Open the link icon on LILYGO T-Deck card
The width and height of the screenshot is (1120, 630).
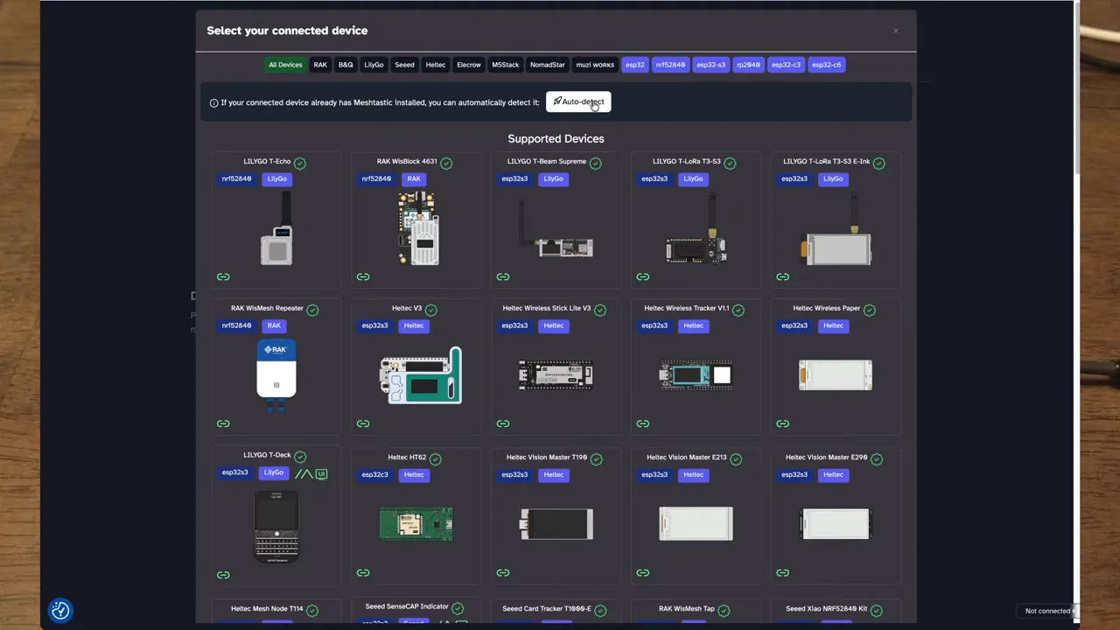click(x=223, y=575)
